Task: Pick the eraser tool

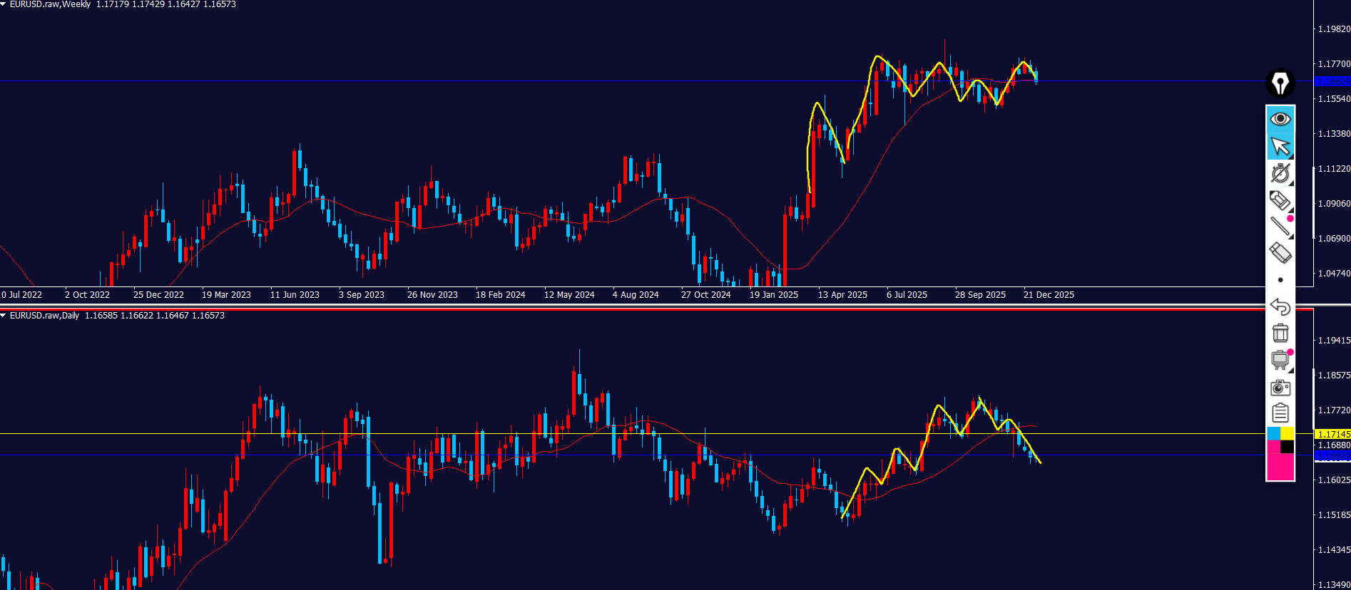Action: pyautogui.click(x=1280, y=253)
